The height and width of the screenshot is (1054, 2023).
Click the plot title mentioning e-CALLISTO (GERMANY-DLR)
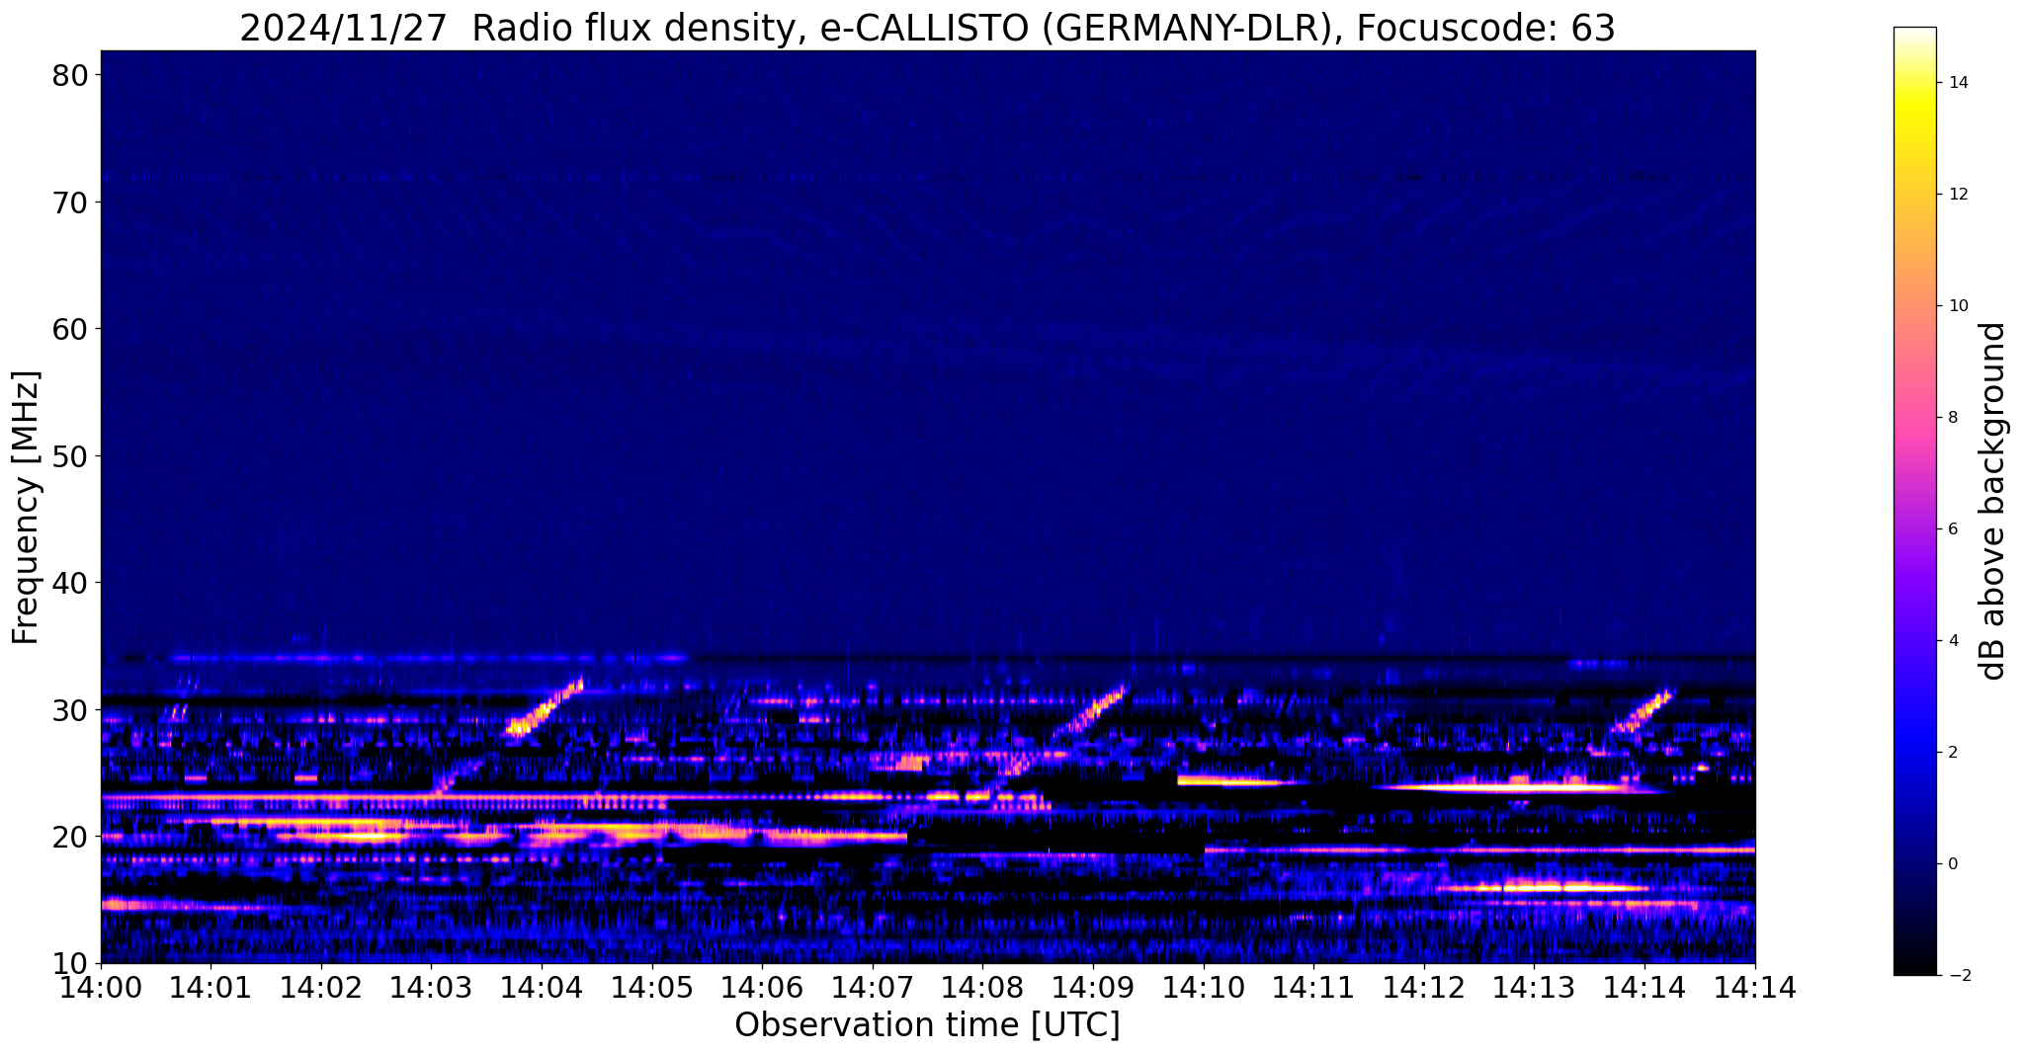tap(927, 28)
